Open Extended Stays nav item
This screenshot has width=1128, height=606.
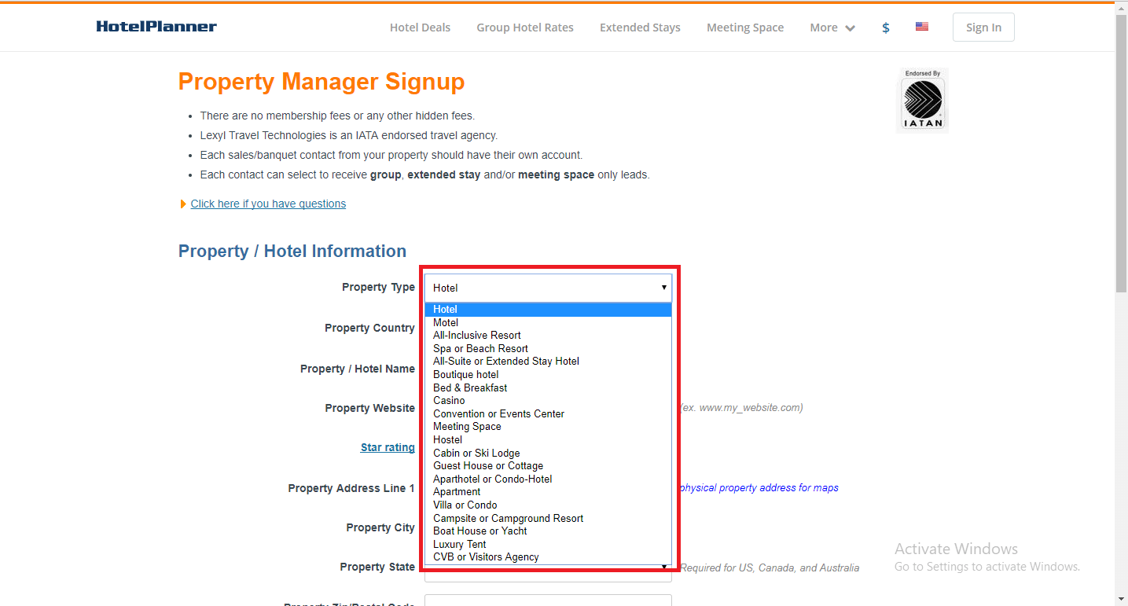[640, 28]
